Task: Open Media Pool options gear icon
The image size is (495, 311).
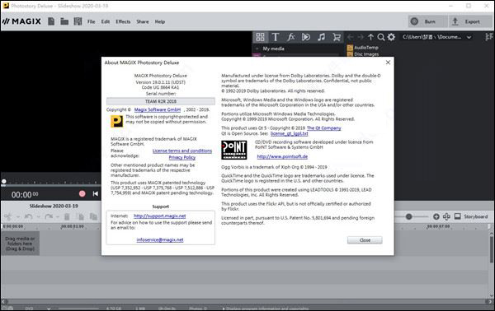Action: (391, 37)
